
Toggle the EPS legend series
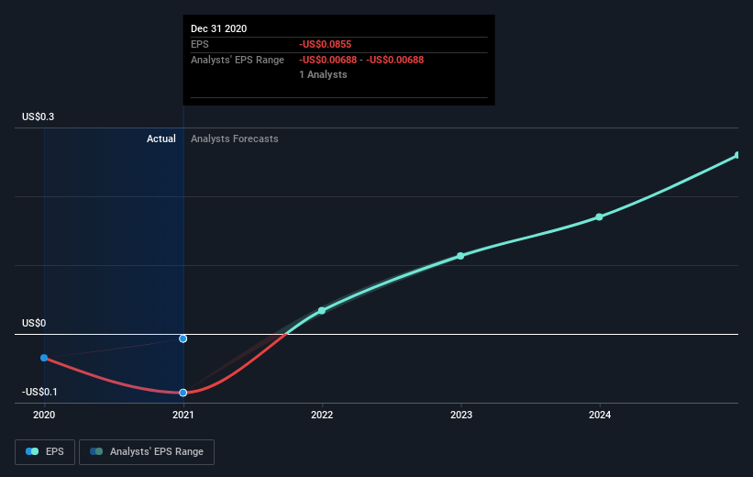pos(45,451)
